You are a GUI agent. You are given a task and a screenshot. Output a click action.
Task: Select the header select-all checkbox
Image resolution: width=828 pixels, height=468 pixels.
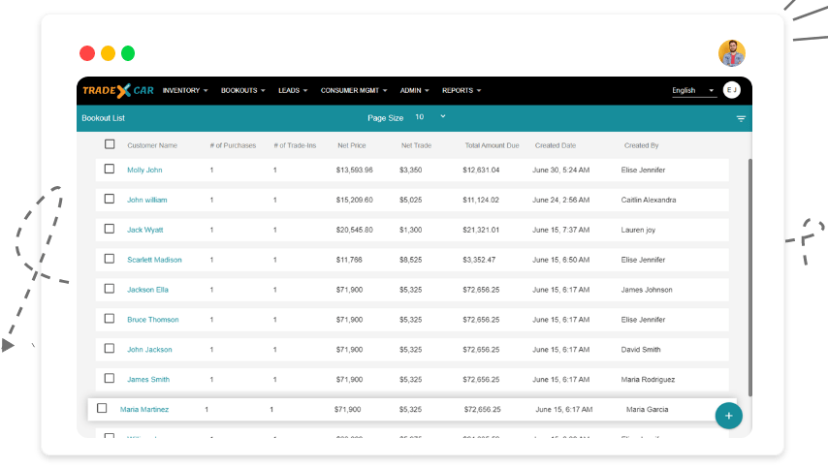[x=110, y=144]
